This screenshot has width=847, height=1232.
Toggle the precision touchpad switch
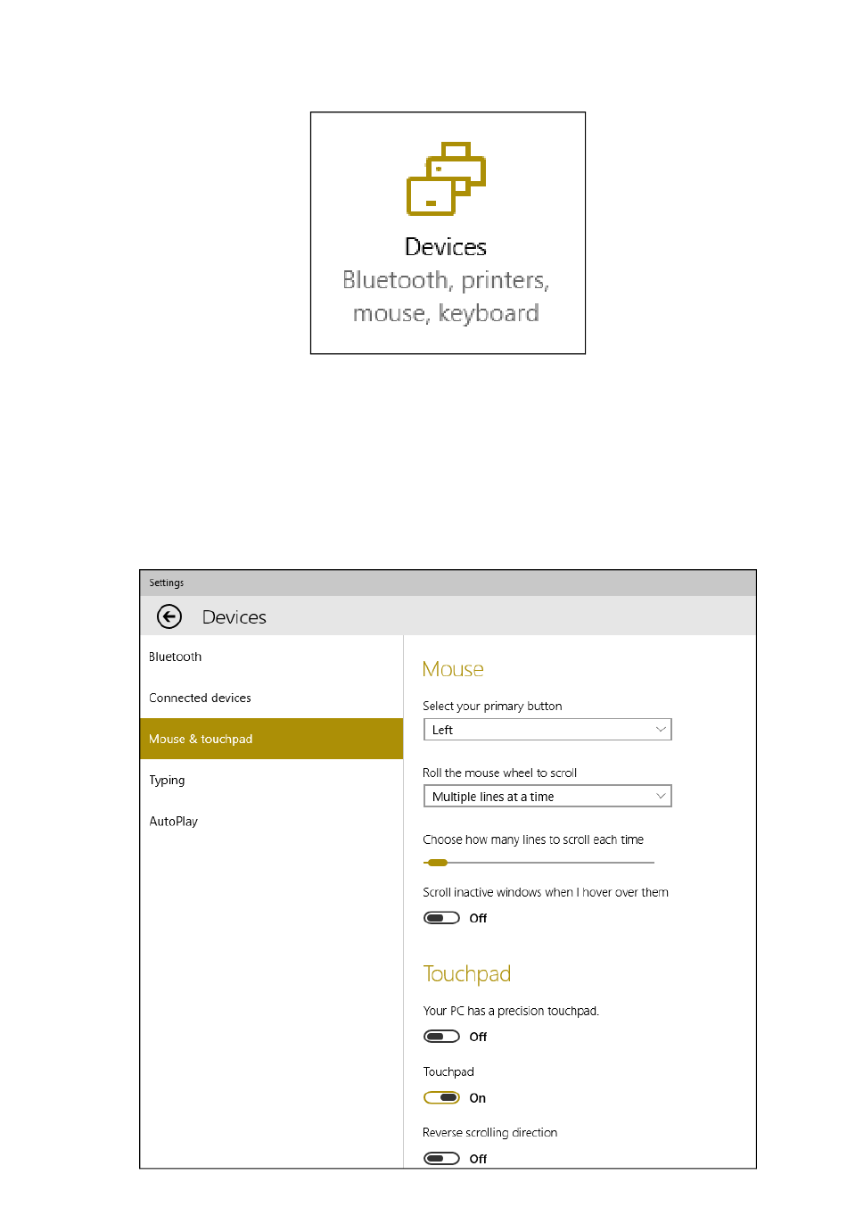point(441,1037)
